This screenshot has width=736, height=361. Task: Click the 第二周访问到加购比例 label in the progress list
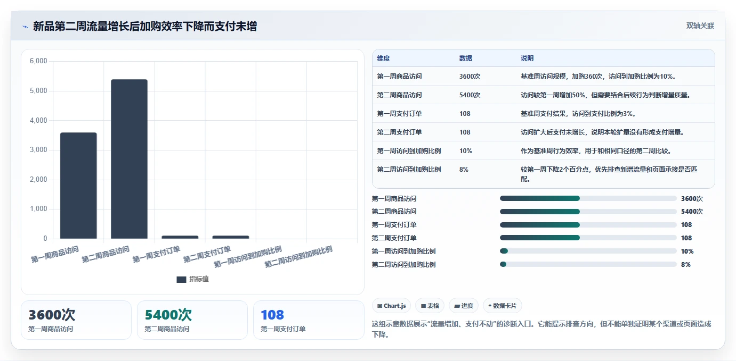point(404,264)
